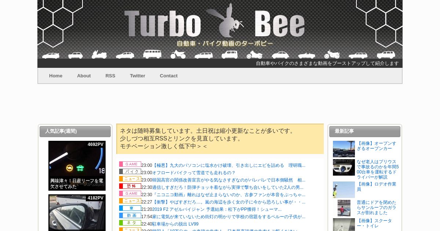Open the Contact menu item
Screen dimensions: 440x231
point(169,76)
